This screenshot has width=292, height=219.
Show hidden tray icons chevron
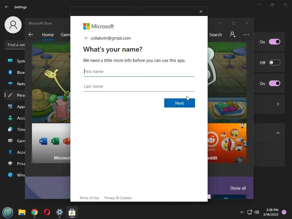242,212
